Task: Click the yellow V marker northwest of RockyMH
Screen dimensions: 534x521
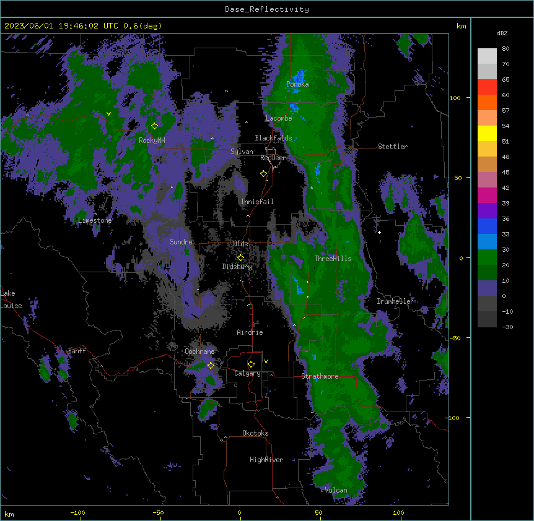Action: [108, 114]
